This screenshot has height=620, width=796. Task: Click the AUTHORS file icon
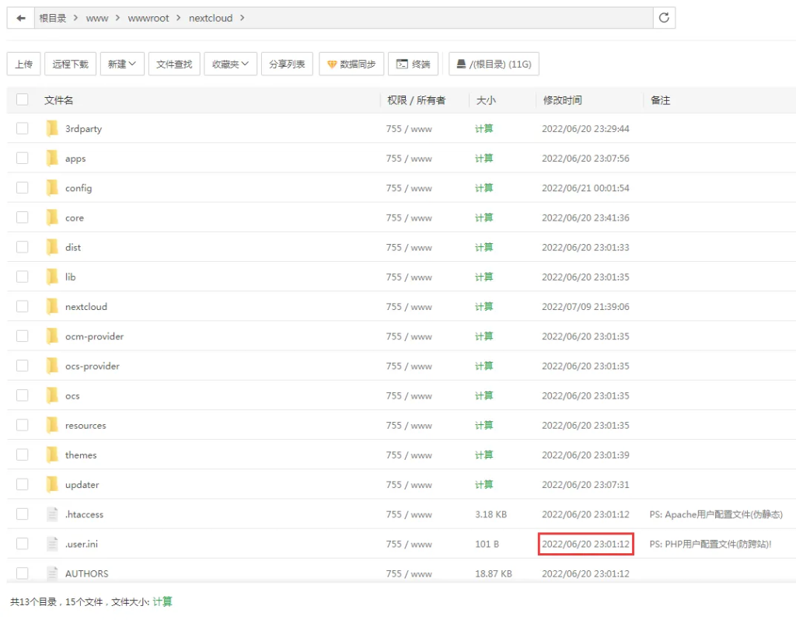point(52,573)
